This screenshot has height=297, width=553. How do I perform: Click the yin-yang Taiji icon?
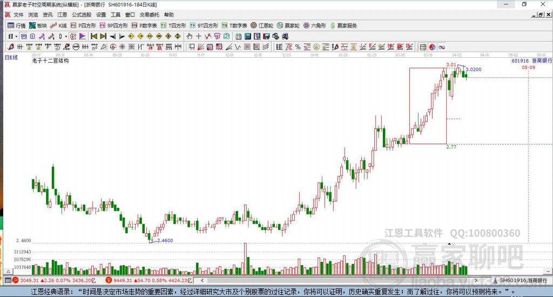[x=433, y=47]
